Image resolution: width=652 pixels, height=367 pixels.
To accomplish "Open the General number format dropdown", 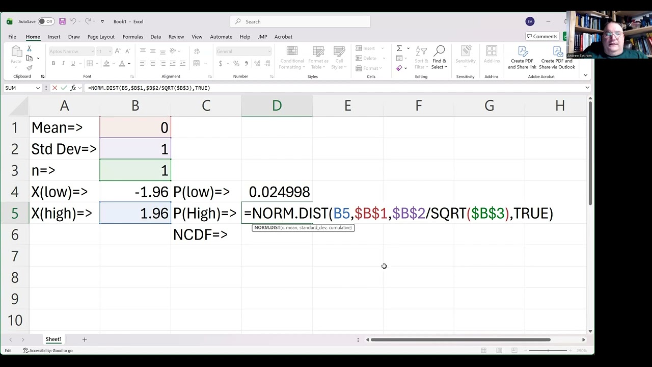I will tap(268, 51).
